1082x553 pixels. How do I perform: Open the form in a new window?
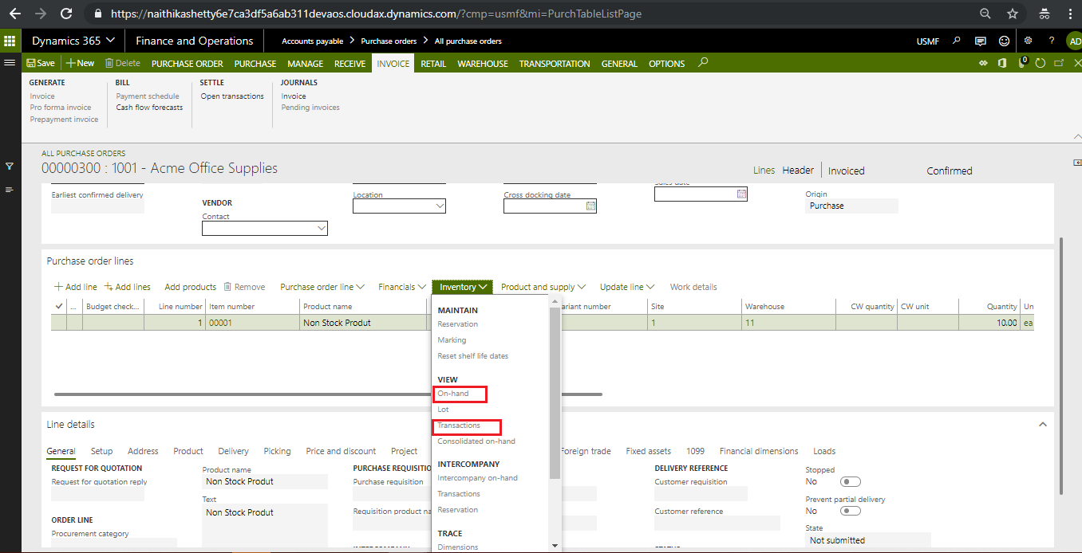(x=1059, y=63)
